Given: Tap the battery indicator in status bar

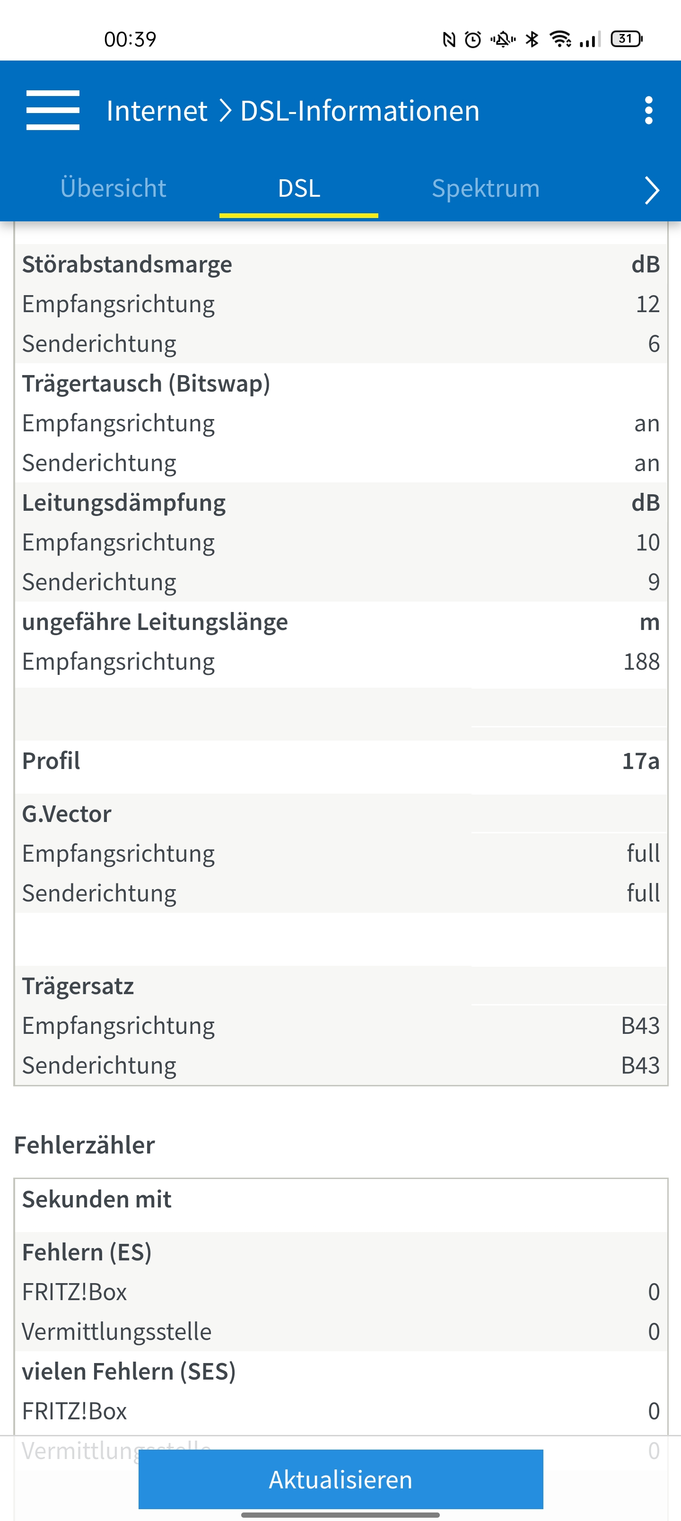Looking at the screenshot, I should [627, 39].
